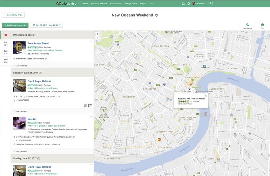The height and width of the screenshot is (176, 270).
Task: Open the Vacation Rentals menu
Action: pyautogui.click(x=99, y=3)
